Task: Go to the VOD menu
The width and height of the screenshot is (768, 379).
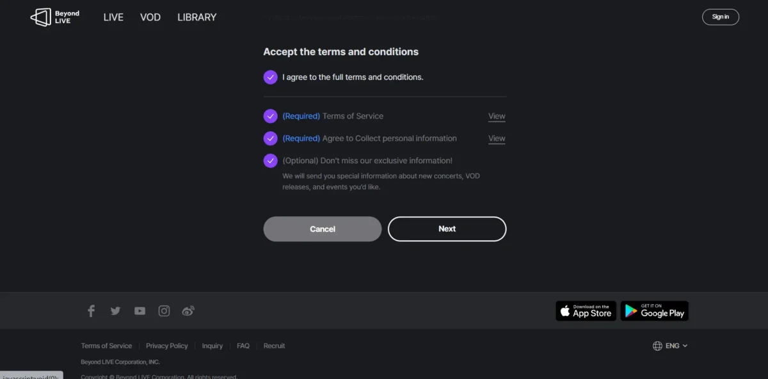Action: [x=150, y=17]
